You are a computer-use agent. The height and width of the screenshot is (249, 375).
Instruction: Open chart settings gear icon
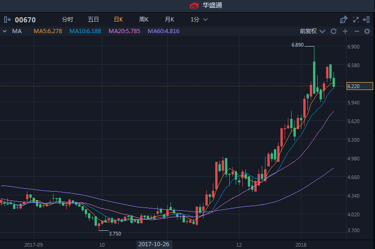click(x=367, y=31)
